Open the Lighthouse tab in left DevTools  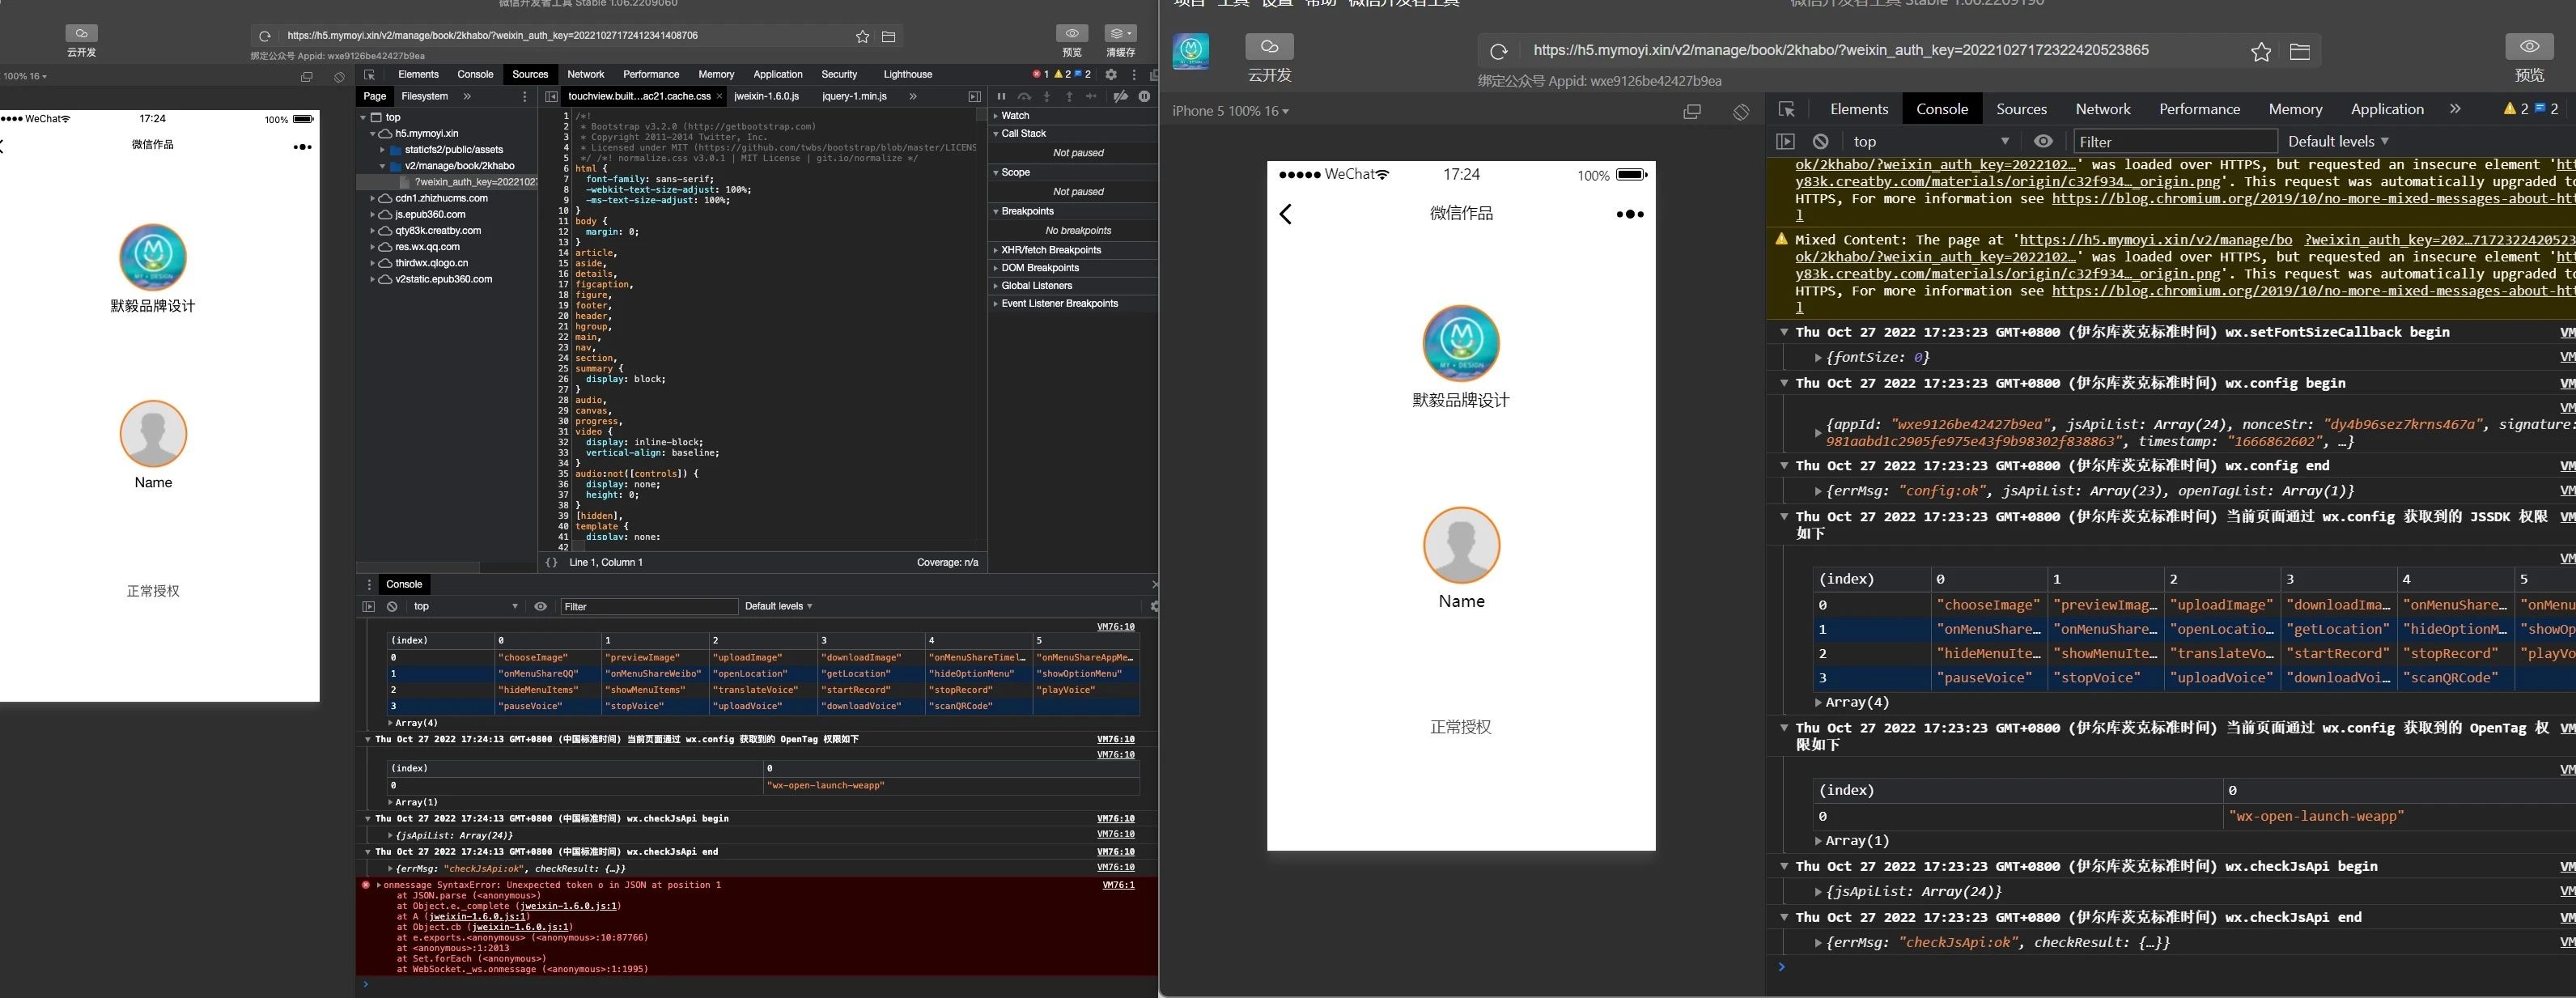click(x=907, y=74)
